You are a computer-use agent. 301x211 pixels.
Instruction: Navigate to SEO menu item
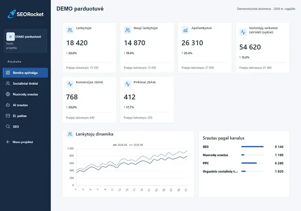(25, 127)
